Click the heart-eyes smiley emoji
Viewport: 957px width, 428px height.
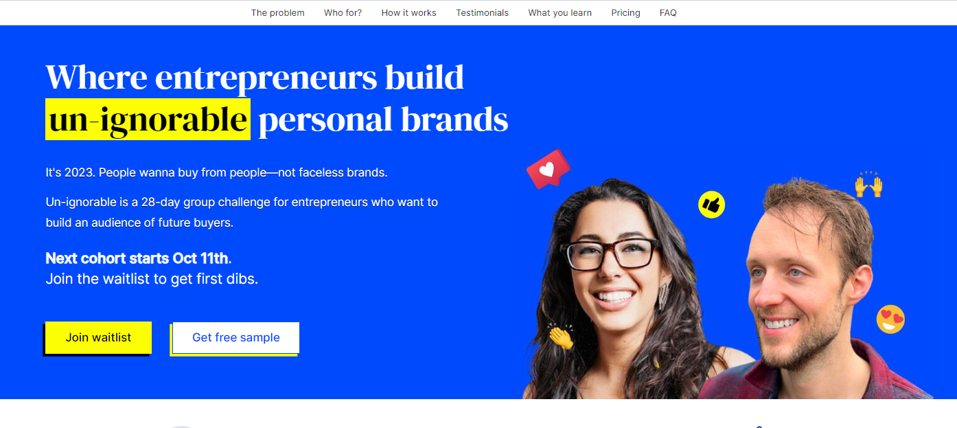point(890,319)
